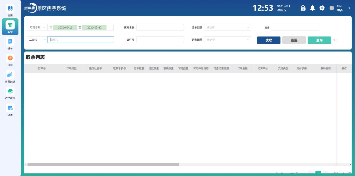355x176 pixels.
Task: Click the 可用开始日期 column header
Action: point(201,69)
